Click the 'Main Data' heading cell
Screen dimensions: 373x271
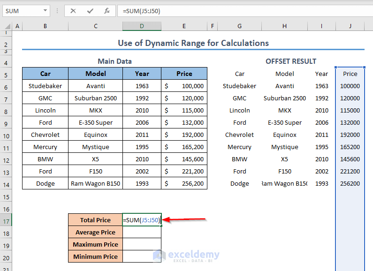pos(114,61)
